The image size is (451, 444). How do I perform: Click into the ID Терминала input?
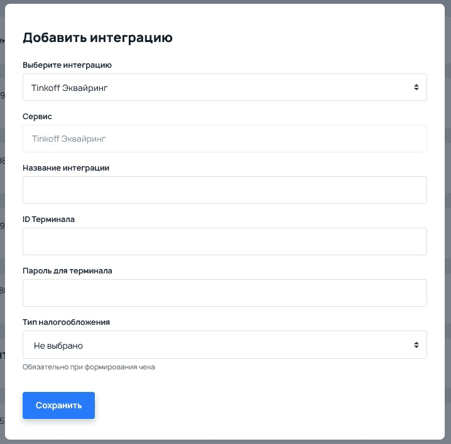[224, 241]
